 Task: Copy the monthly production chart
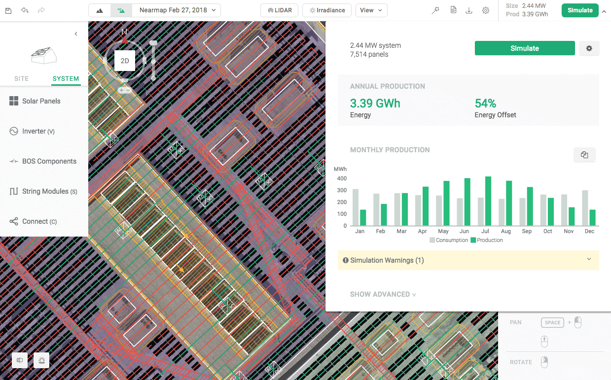tap(584, 154)
